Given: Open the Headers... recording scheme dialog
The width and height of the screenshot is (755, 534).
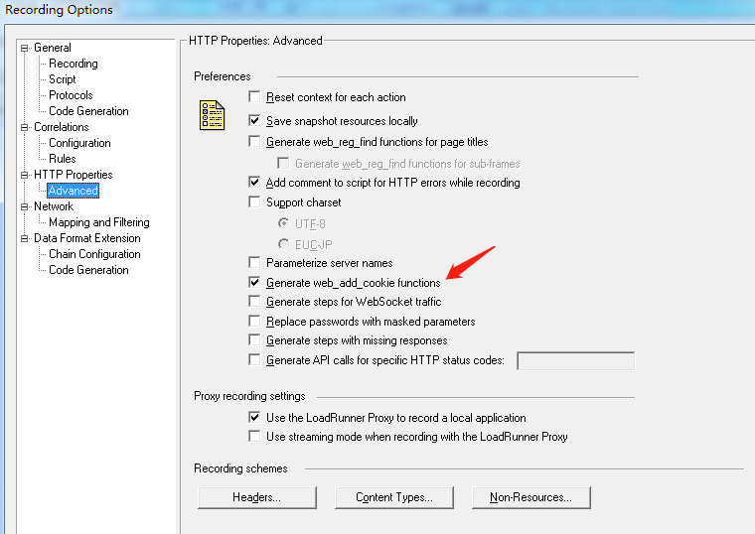Looking at the screenshot, I should [x=257, y=497].
